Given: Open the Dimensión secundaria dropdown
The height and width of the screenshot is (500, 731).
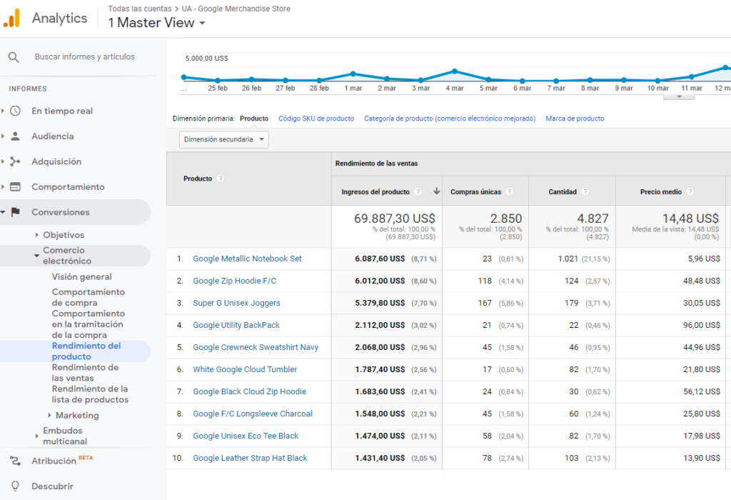Looking at the screenshot, I should click(x=223, y=139).
